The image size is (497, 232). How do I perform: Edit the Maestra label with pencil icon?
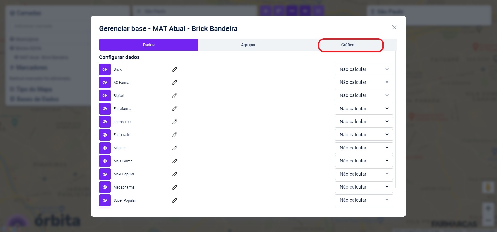click(x=175, y=148)
